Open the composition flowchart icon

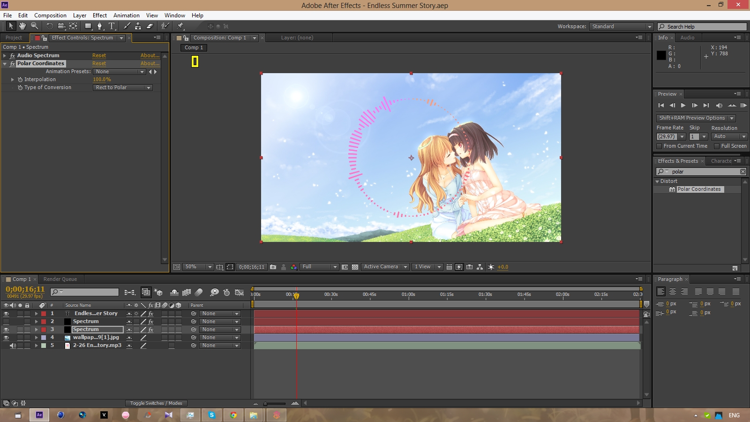coord(480,267)
